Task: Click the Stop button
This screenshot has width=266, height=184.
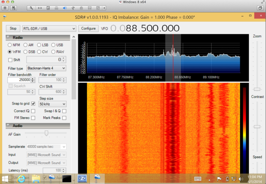Action: (x=13, y=29)
